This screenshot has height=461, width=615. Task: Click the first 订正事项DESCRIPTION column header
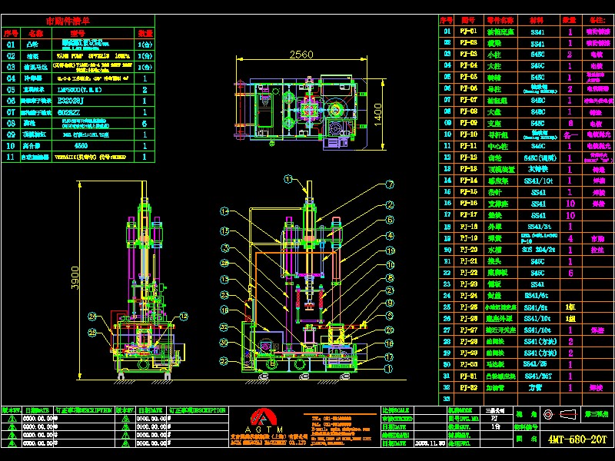coord(84,410)
